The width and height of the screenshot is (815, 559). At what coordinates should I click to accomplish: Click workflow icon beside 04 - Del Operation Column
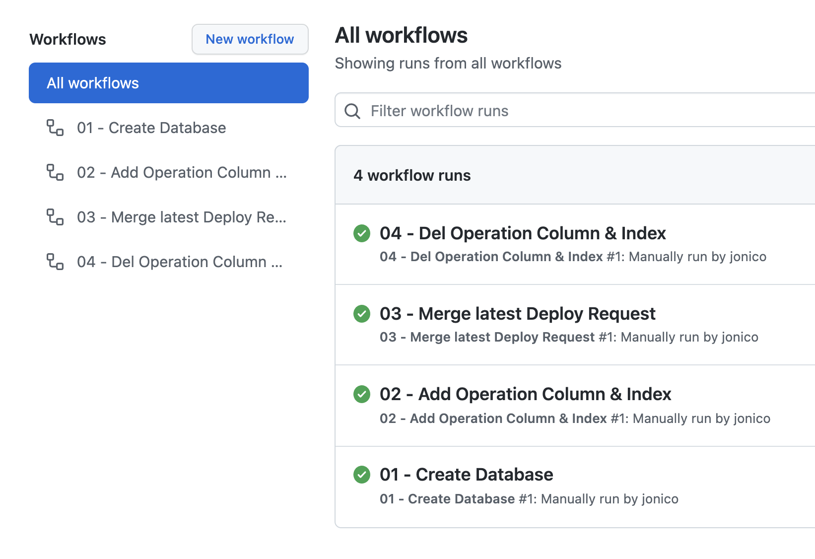(x=55, y=262)
